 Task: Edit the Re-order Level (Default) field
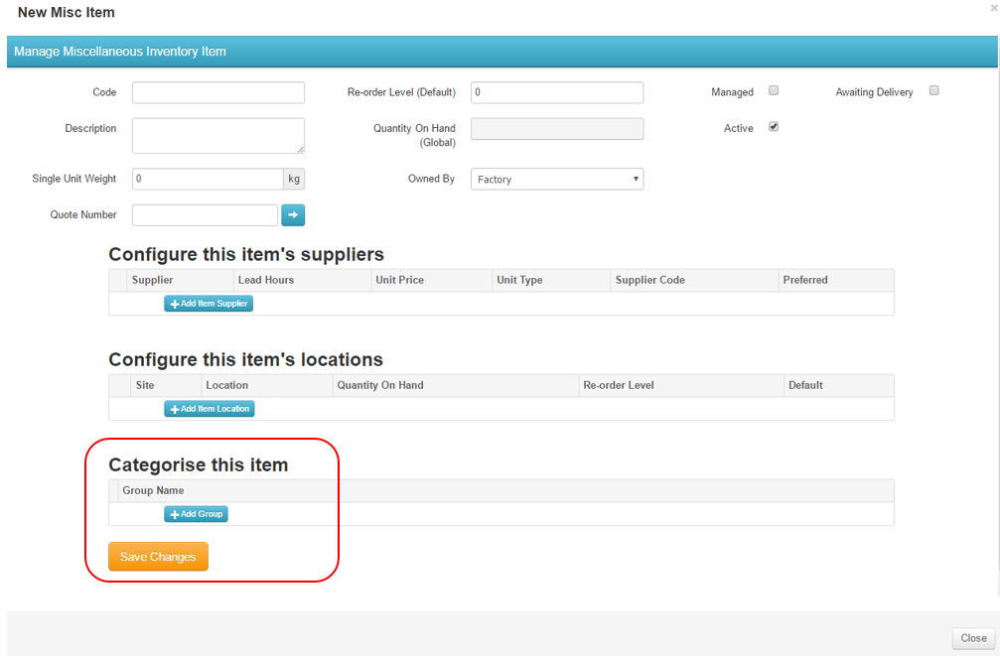pos(557,92)
